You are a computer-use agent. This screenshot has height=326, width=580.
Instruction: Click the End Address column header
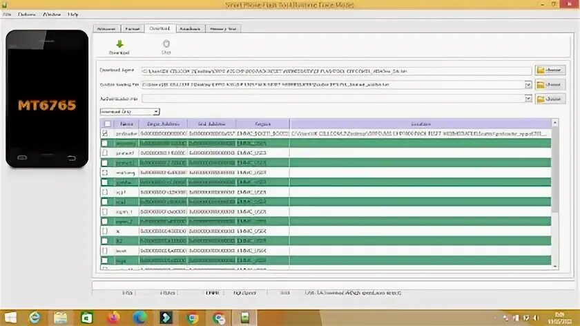[x=211, y=124]
